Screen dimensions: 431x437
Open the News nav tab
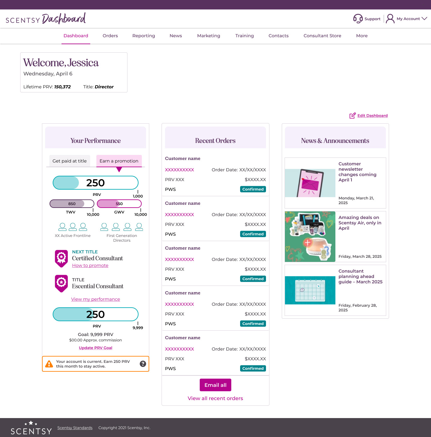(x=176, y=36)
